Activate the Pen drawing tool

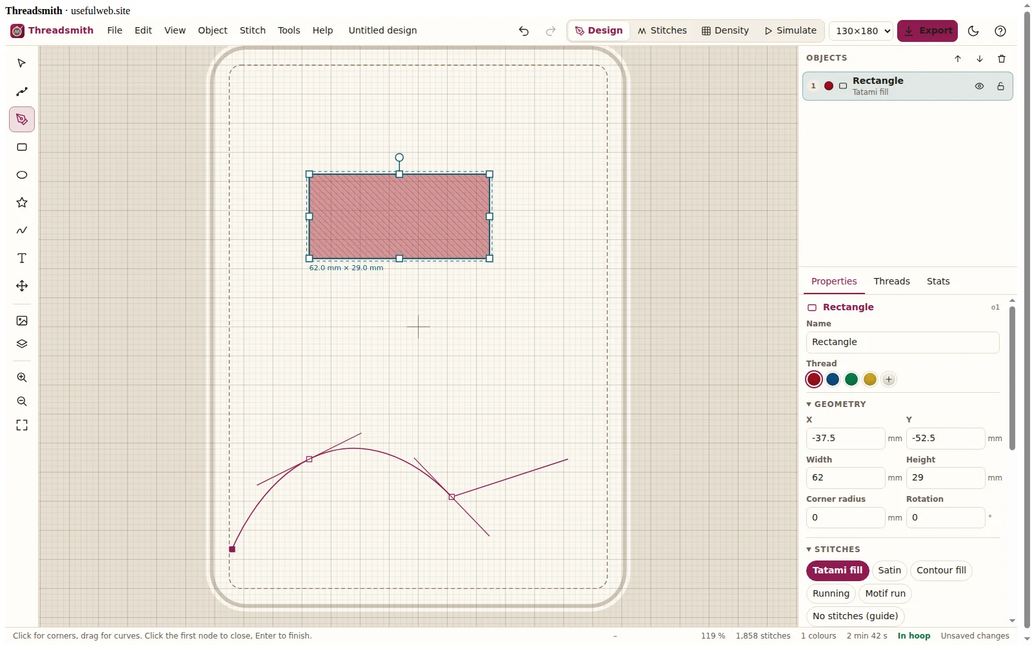click(22, 119)
